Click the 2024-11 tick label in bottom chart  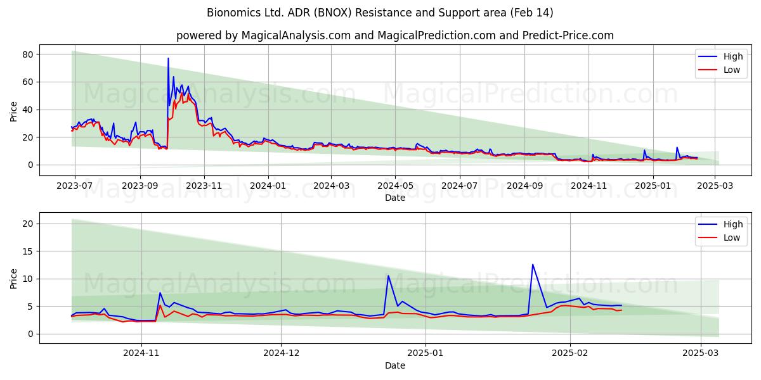click(x=141, y=353)
